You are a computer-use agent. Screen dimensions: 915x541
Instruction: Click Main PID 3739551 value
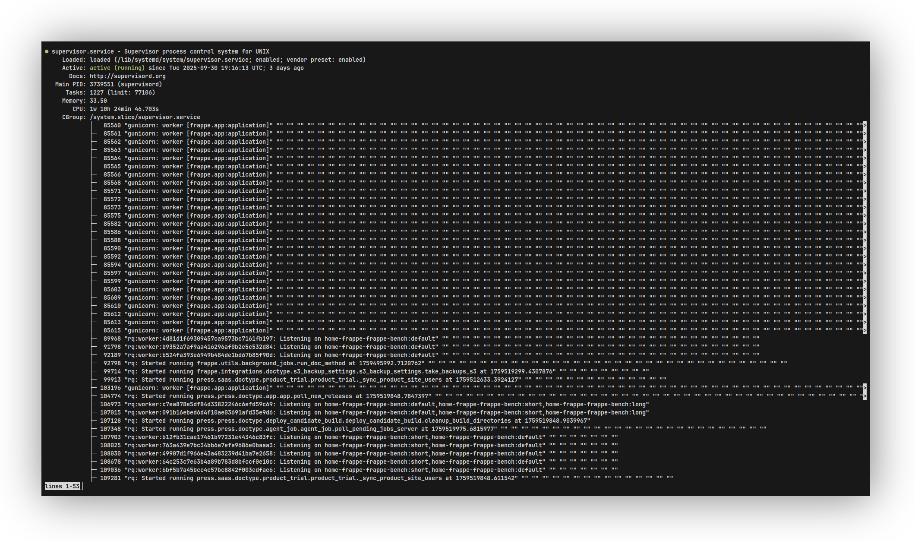[101, 84]
